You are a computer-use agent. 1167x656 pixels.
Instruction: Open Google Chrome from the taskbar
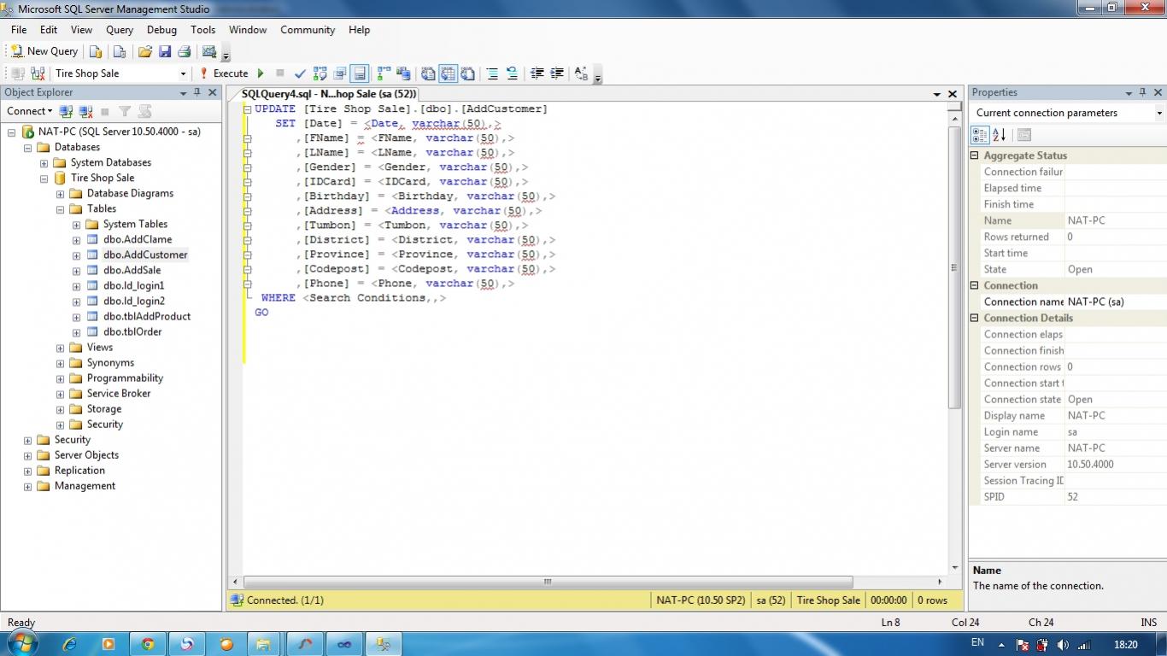tap(148, 645)
